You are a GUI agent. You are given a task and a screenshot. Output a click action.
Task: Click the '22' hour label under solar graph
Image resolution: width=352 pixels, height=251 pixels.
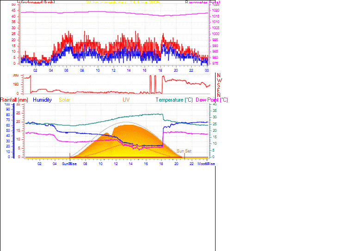pos(191,164)
